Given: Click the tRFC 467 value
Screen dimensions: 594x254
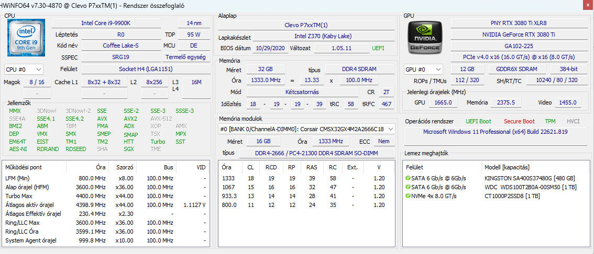Looking at the screenshot, I should [387, 104].
